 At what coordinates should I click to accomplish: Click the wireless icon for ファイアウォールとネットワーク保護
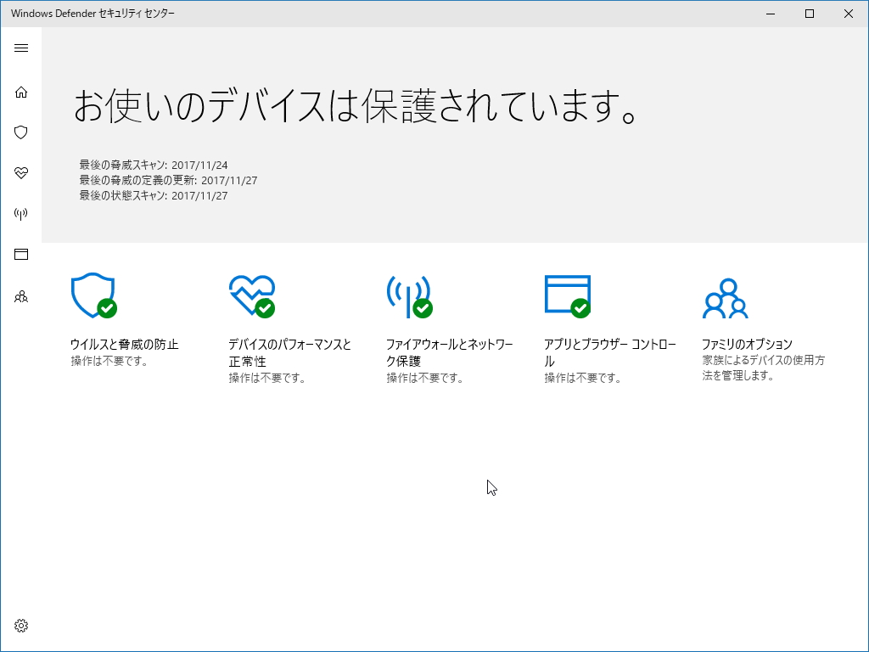click(410, 296)
